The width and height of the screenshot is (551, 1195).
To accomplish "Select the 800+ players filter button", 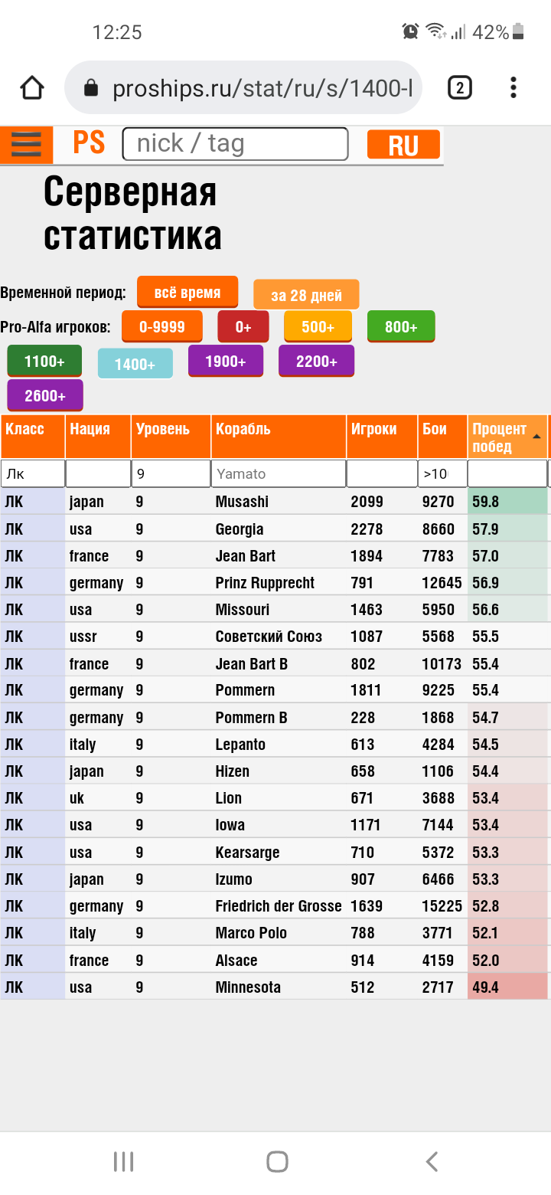I will (401, 326).
